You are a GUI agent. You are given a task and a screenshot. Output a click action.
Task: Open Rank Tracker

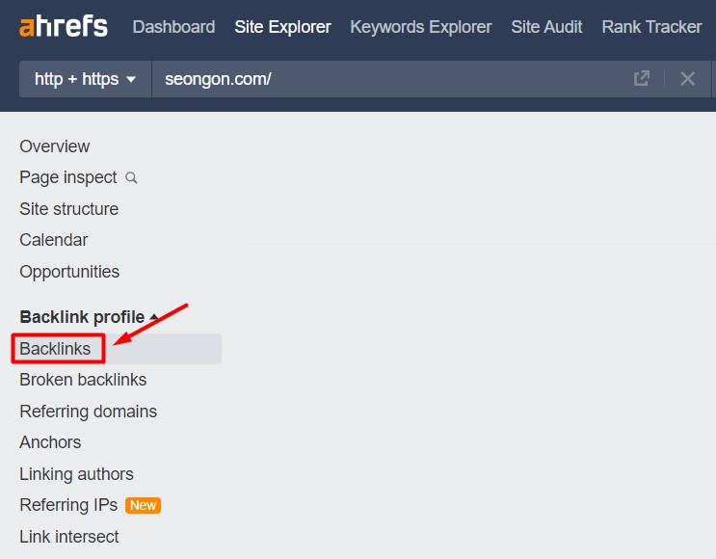[651, 27]
